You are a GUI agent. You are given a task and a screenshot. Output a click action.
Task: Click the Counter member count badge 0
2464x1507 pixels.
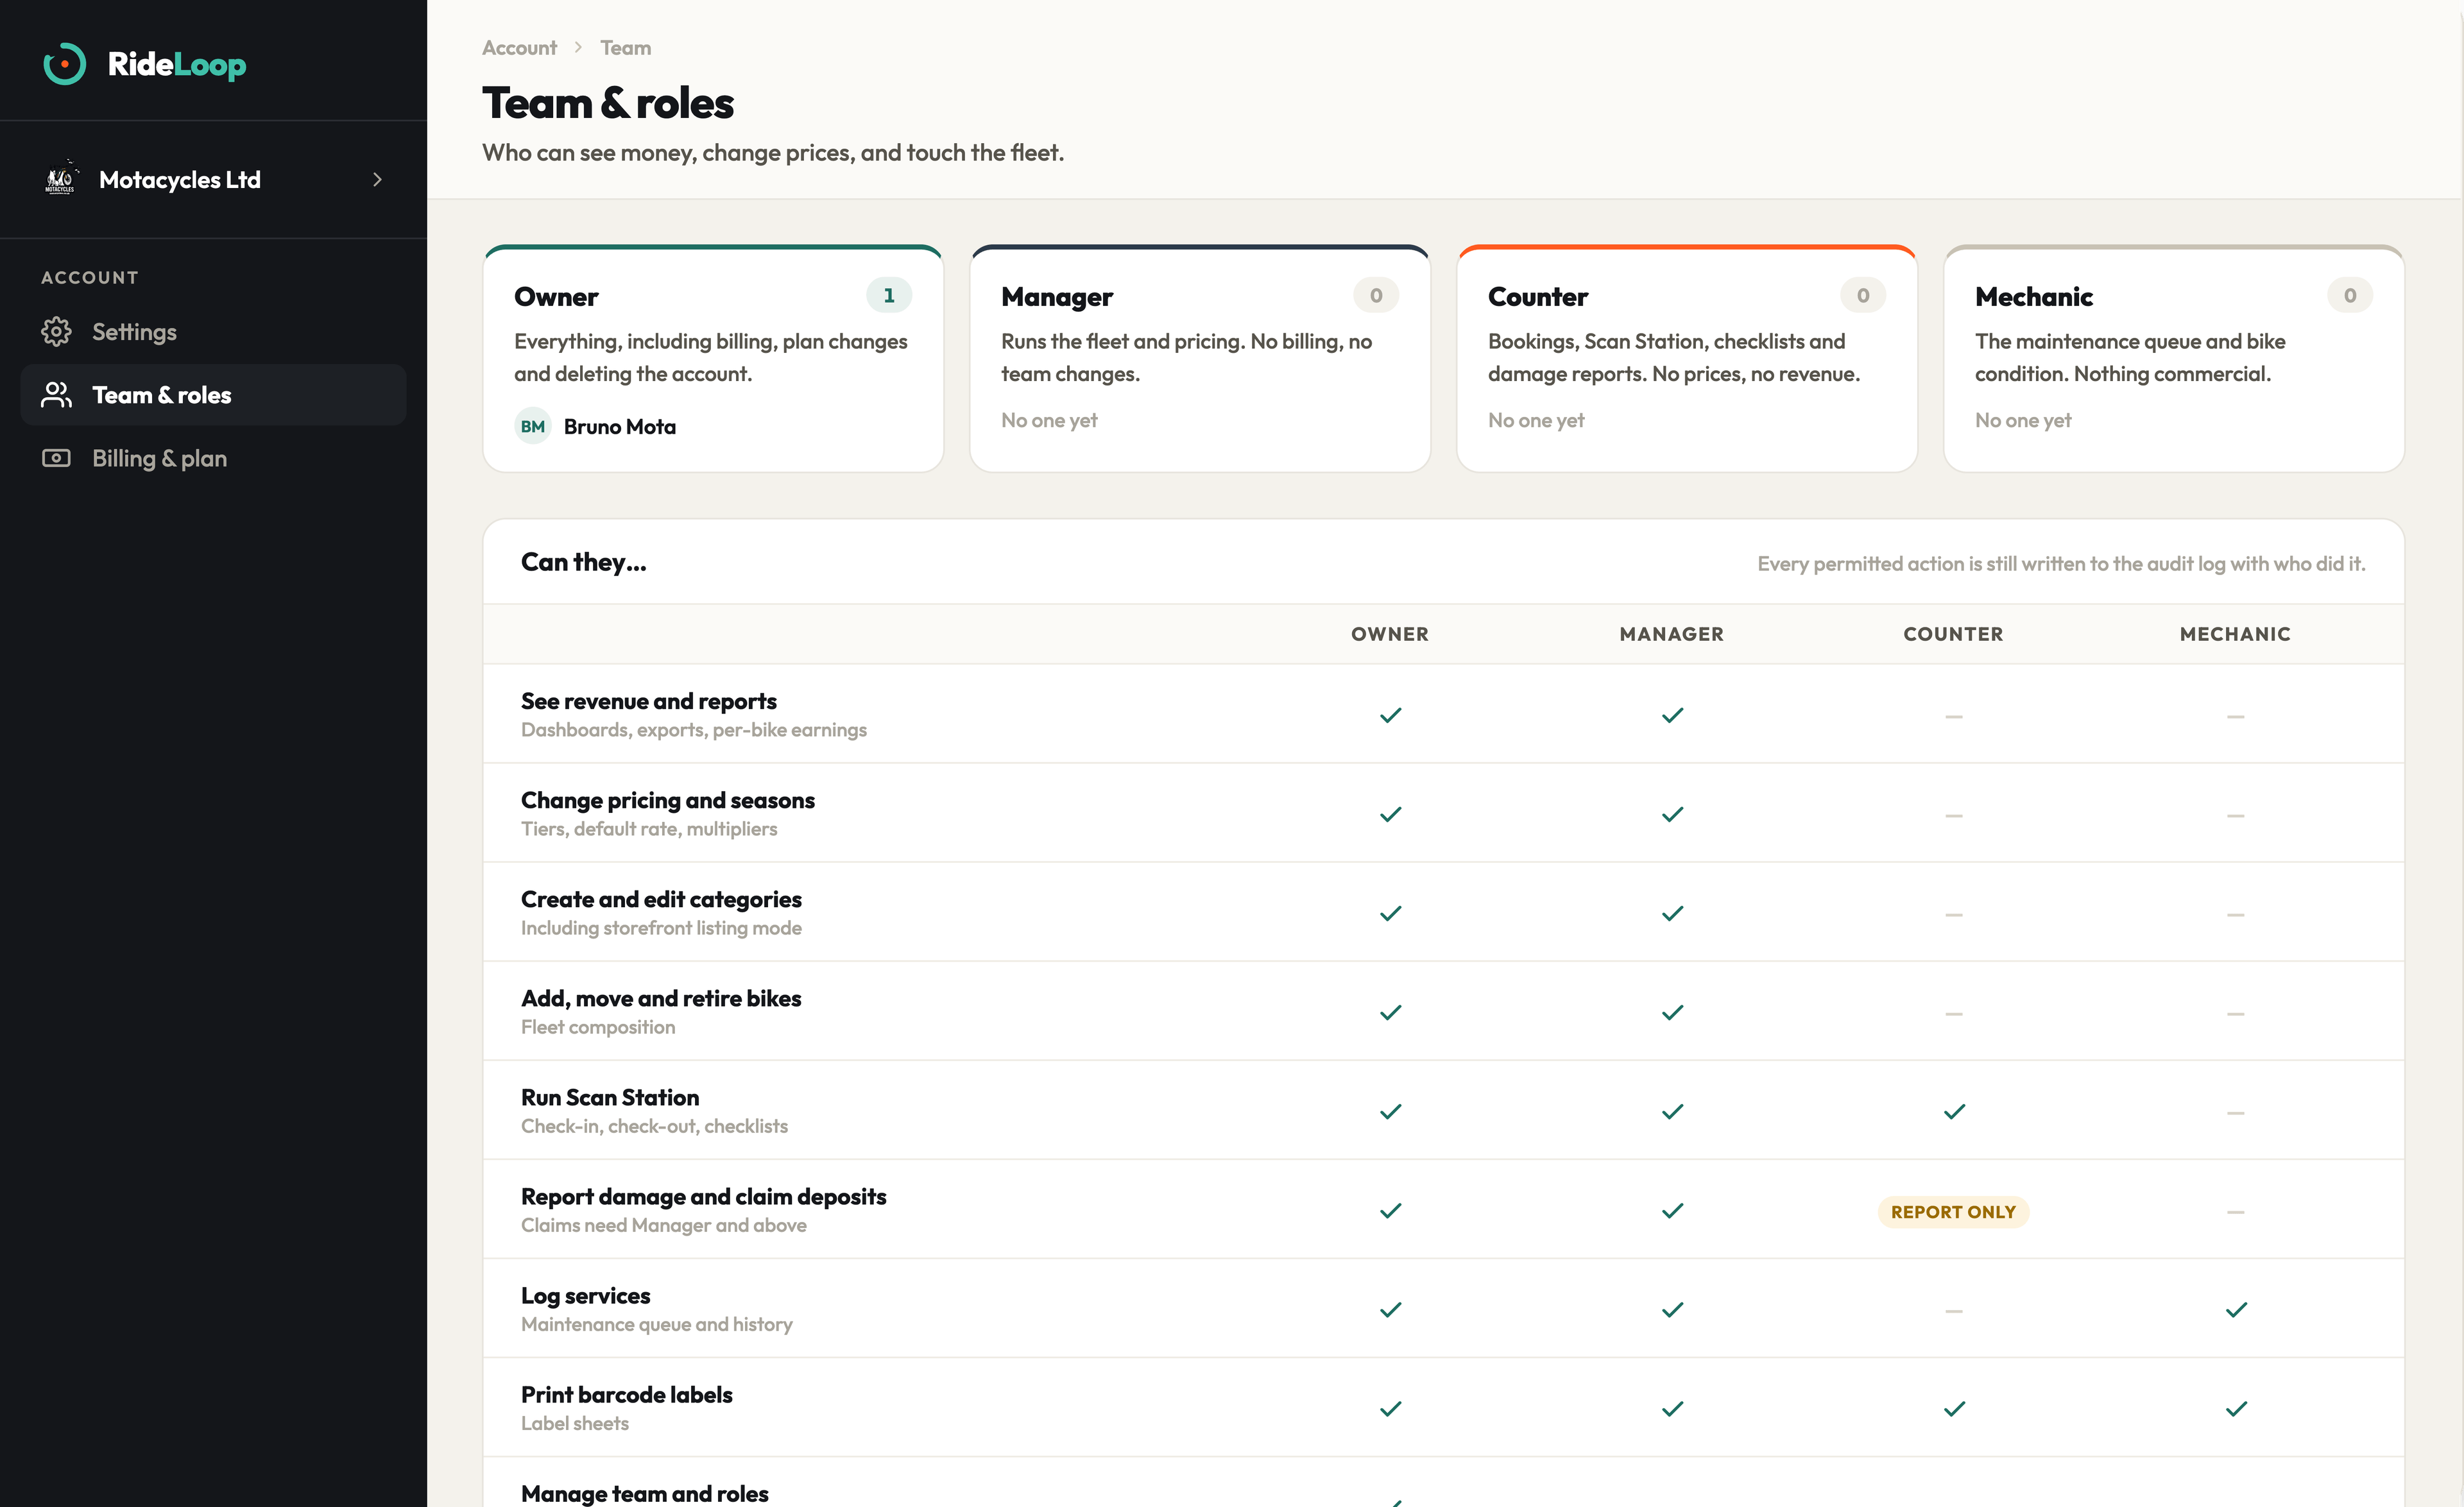point(1863,296)
